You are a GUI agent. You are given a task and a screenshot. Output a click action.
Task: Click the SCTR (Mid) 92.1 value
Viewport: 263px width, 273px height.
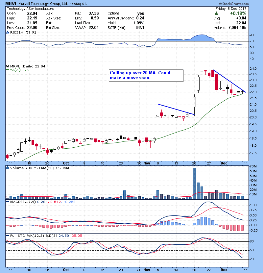[140, 28]
